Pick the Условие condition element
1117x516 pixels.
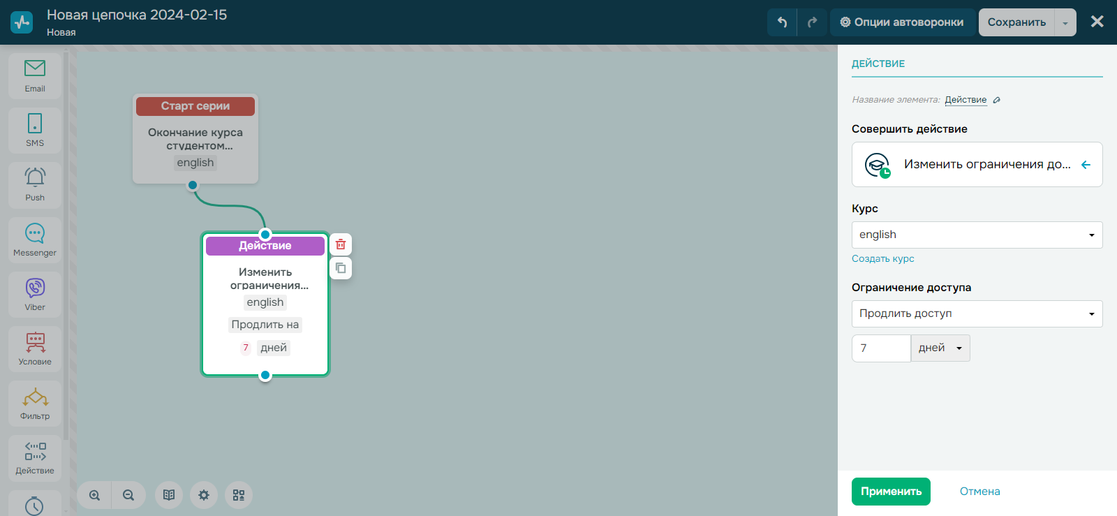click(35, 348)
